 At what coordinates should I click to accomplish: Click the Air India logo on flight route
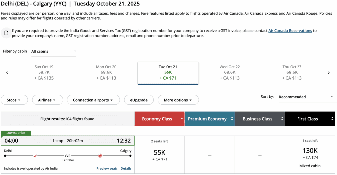click(36, 155)
